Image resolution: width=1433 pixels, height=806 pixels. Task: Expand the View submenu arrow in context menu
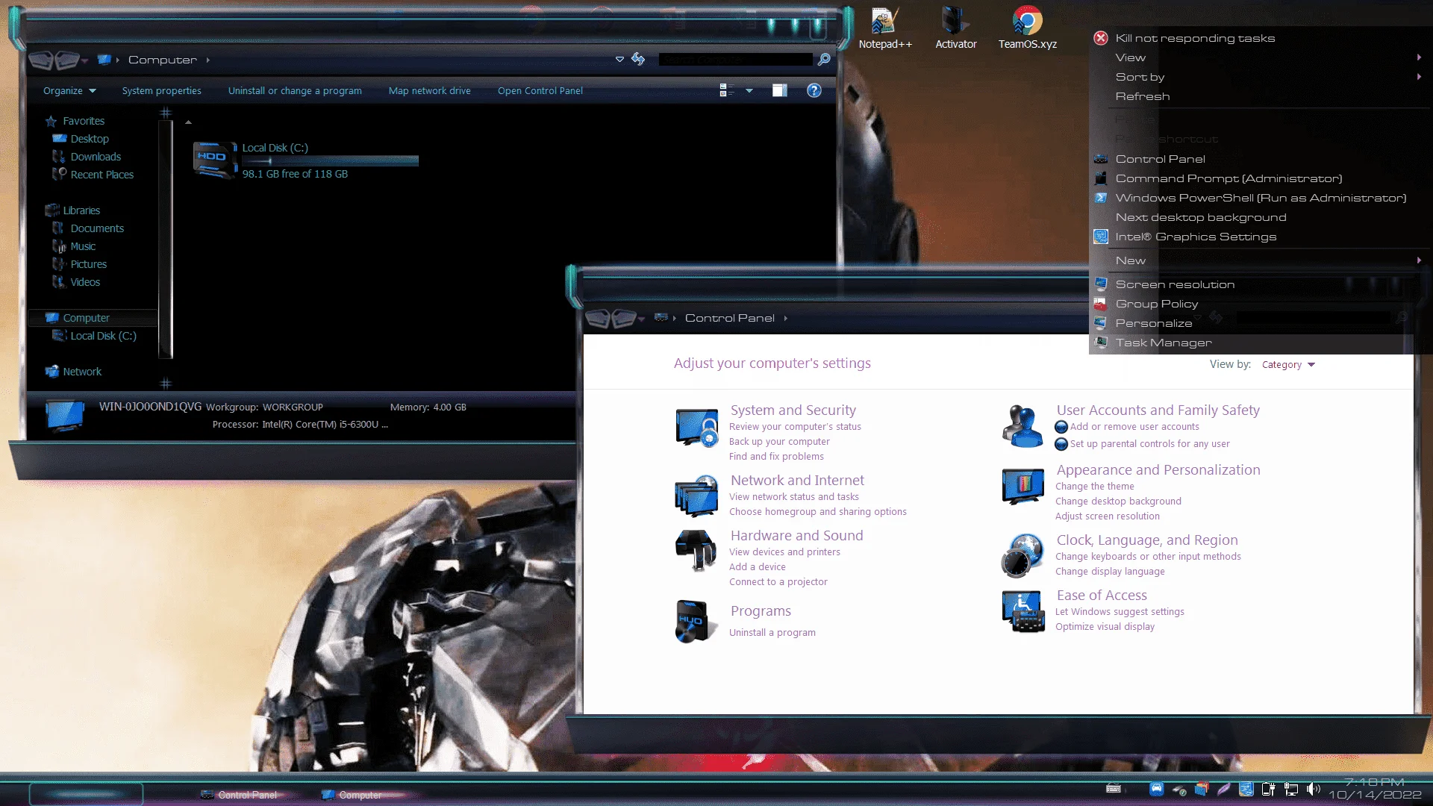point(1419,57)
